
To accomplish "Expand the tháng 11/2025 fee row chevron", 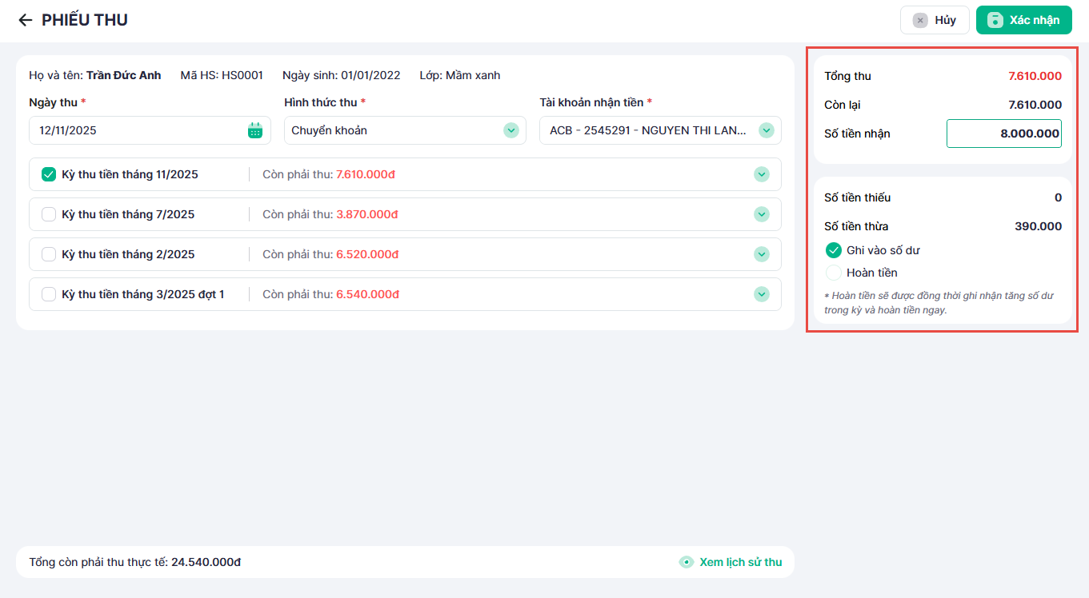I will click(761, 174).
